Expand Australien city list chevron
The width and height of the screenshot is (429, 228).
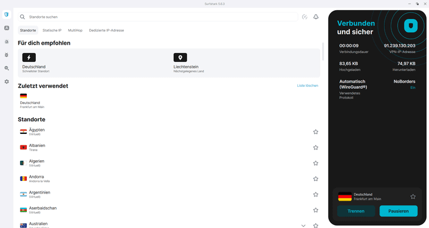tap(303, 226)
